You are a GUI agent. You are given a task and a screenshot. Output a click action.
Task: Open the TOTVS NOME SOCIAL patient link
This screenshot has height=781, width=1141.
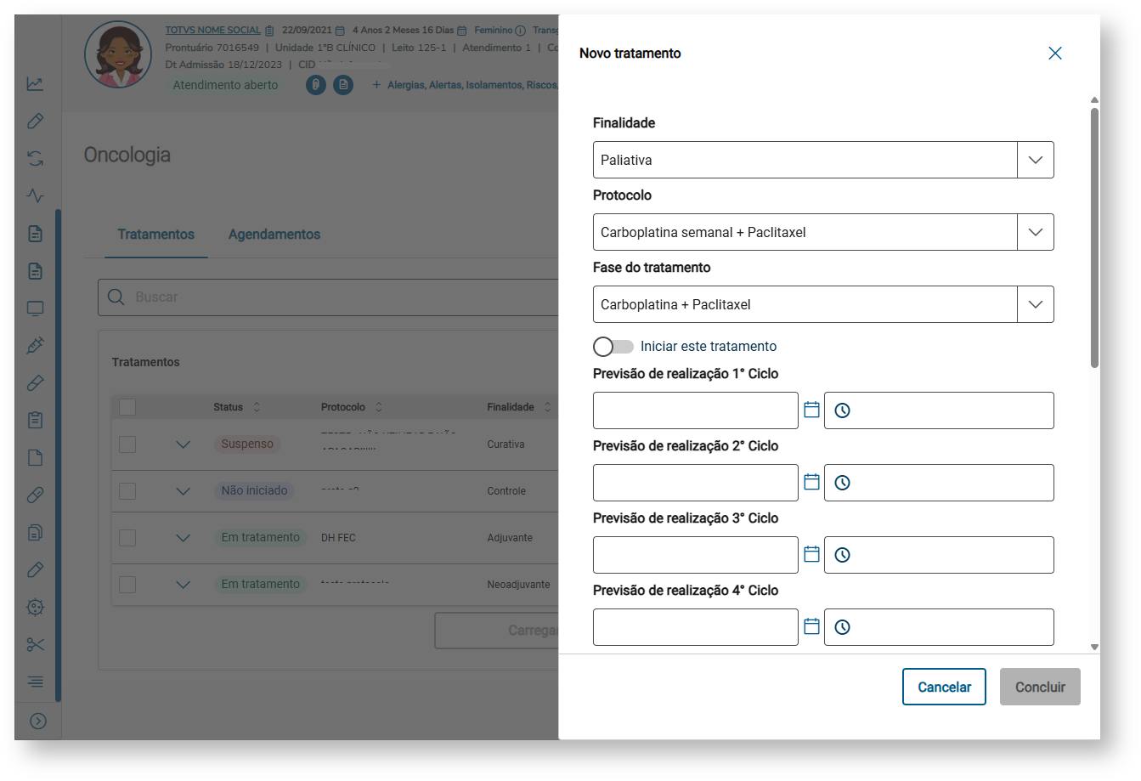212,30
